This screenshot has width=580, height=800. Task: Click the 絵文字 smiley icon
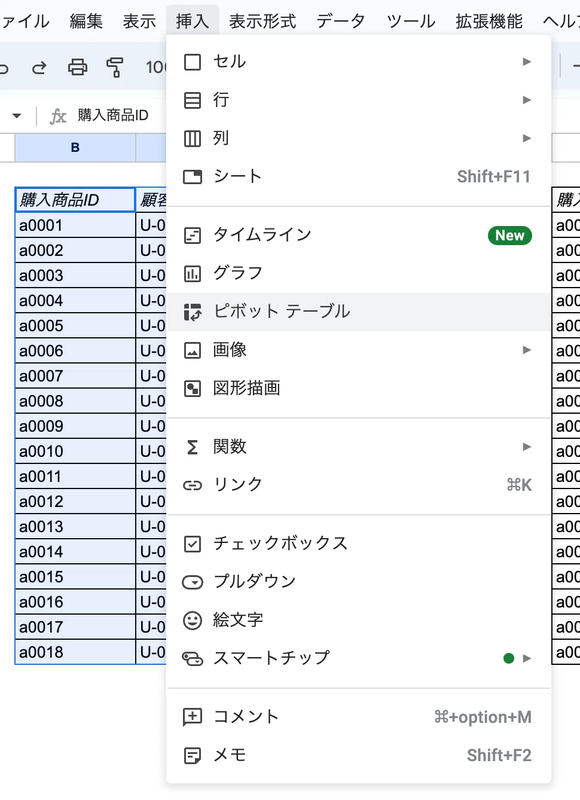(193, 620)
